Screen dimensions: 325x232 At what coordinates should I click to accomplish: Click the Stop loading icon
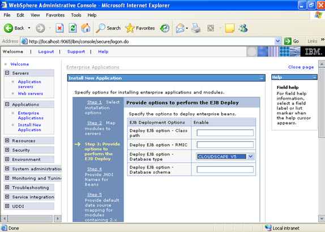(59, 28)
